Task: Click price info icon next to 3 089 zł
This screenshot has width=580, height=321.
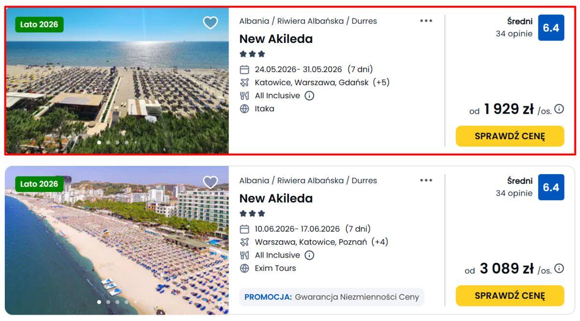Action: tap(559, 268)
